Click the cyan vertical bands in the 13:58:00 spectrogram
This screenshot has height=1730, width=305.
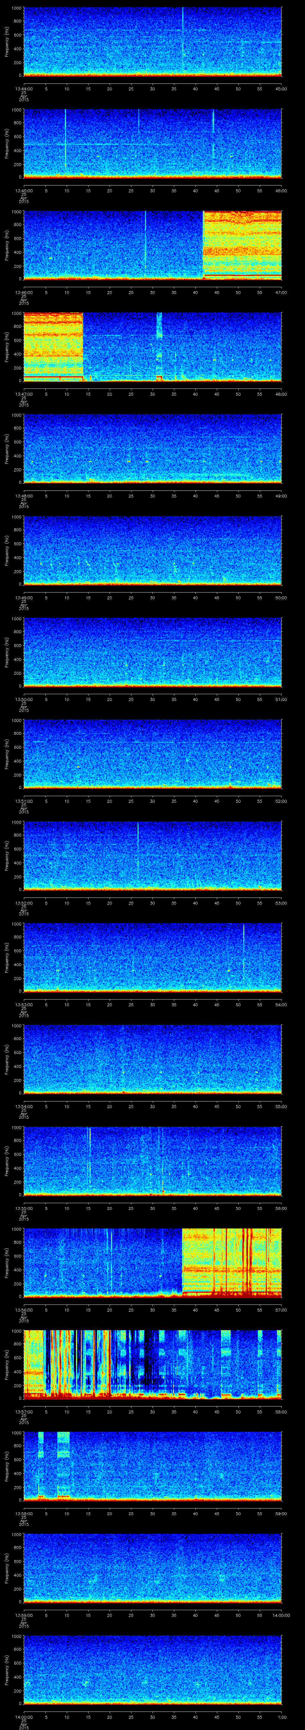point(54,1466)
